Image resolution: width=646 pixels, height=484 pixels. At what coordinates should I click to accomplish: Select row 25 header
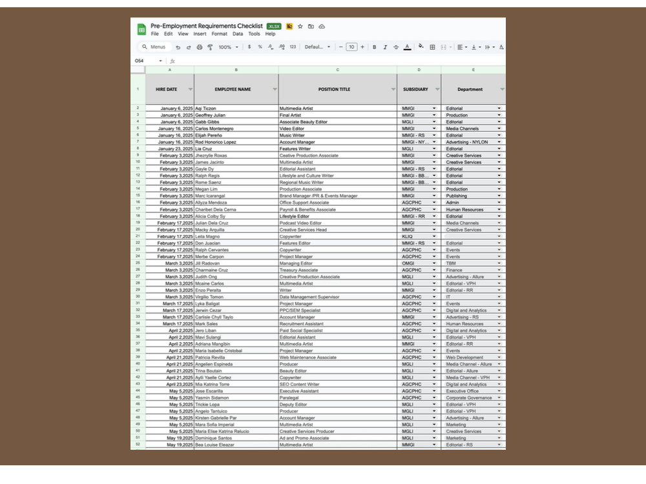pyautogui.click(x=138, y=263)
